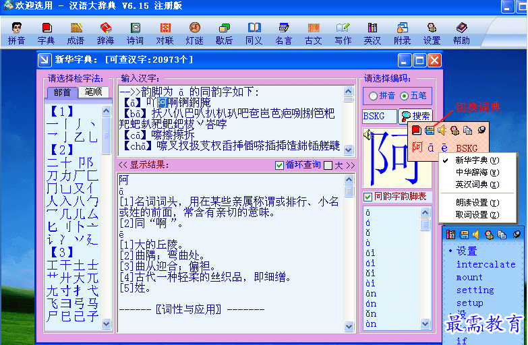Open 取词设置 from the context menu
The height and width of the screenshot is (345, 528).
pyautogui.click(x=477, y=215)
